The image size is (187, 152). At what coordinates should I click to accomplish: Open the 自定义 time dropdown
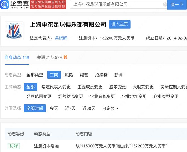click(110, 108)
